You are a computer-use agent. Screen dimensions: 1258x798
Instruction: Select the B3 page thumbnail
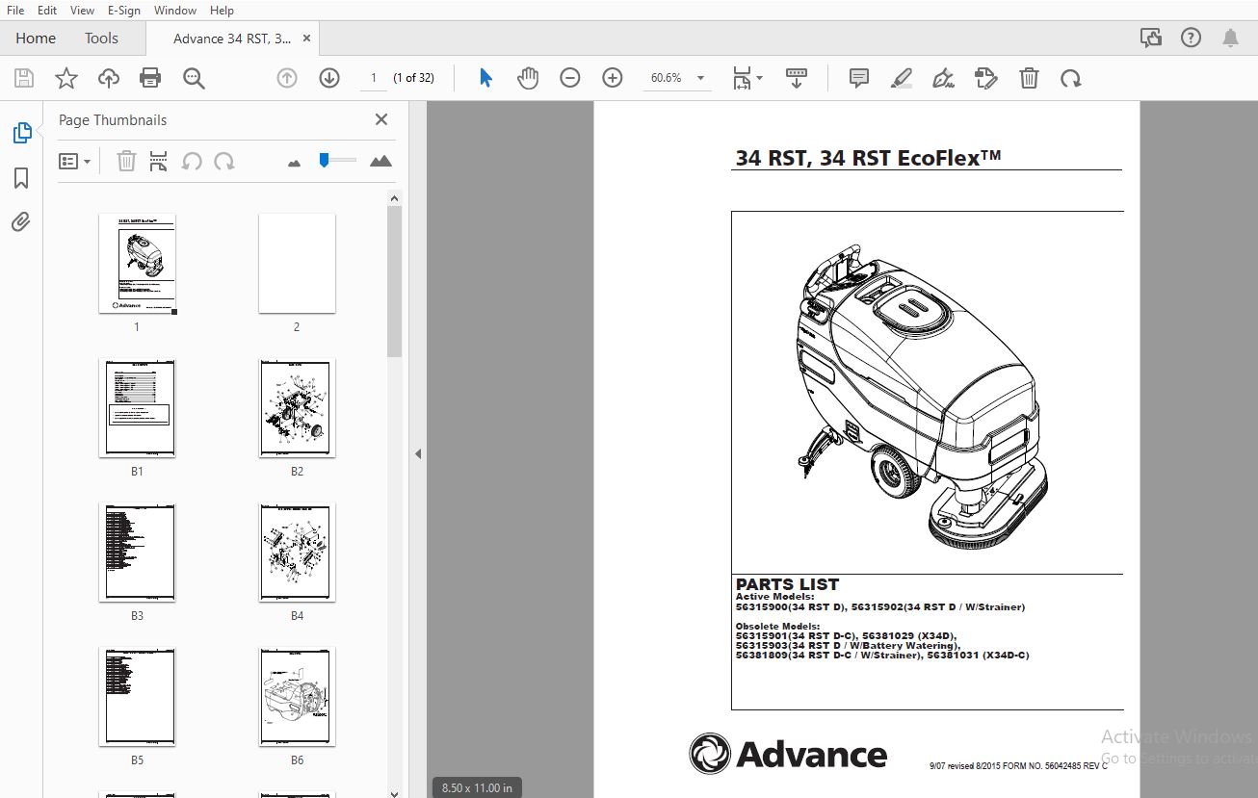(137, 553)
